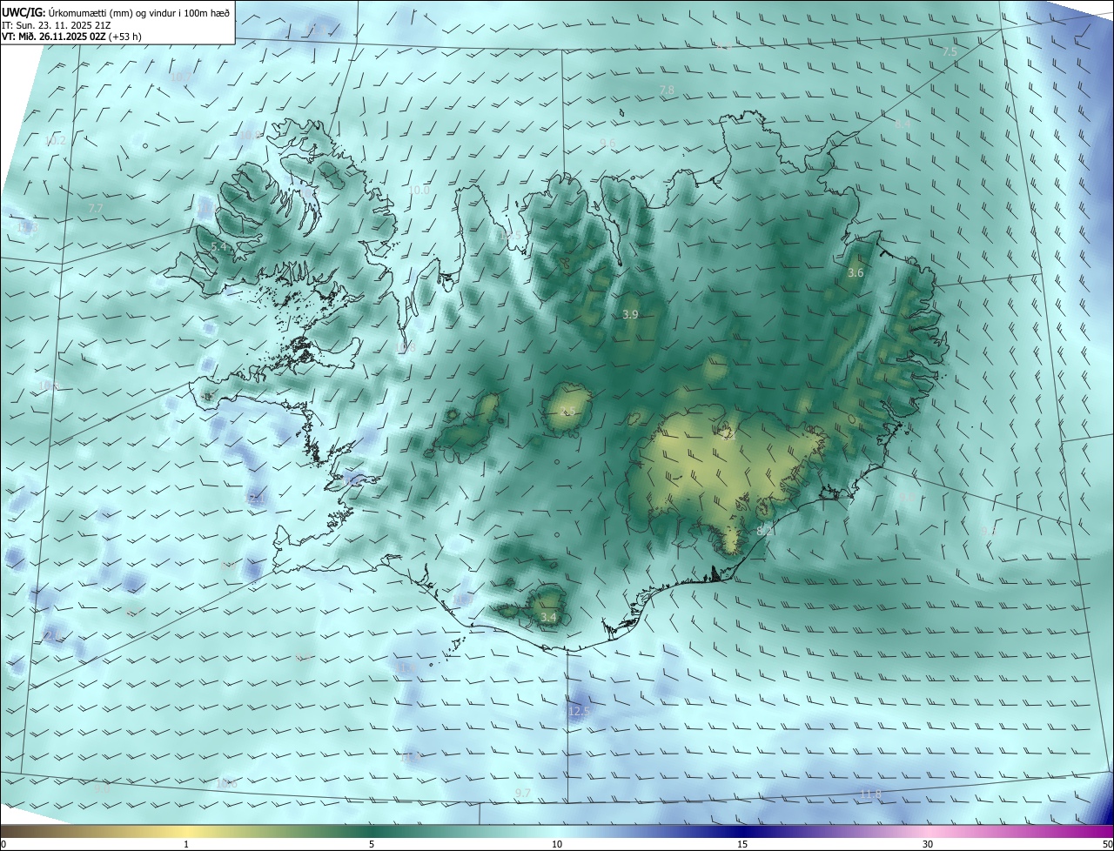Click the "0" tick on the color scale
The width and height of the screenshot is (1114, 851).
3,844
